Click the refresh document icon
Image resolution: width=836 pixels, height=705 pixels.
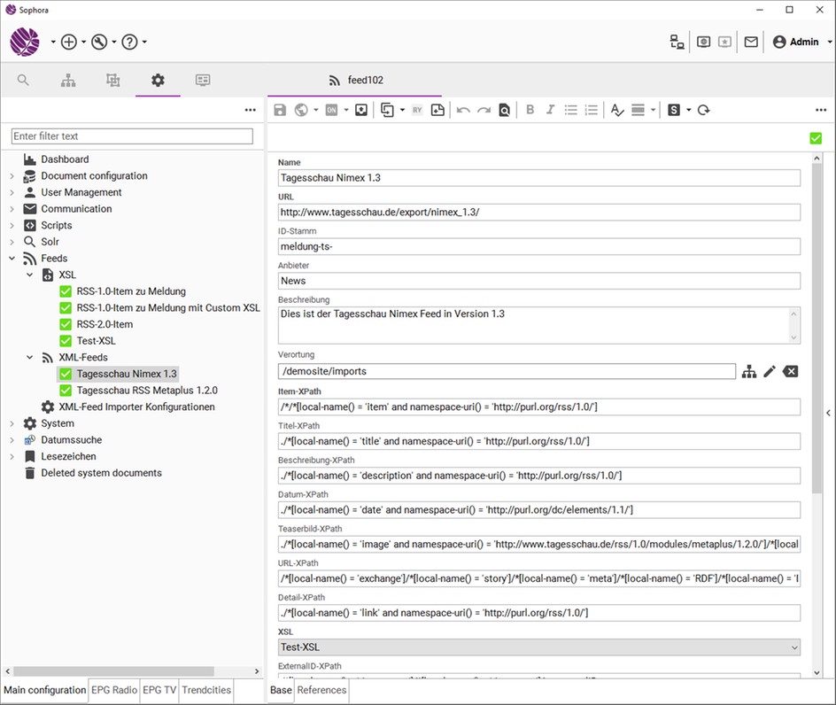tap(704, 110)
